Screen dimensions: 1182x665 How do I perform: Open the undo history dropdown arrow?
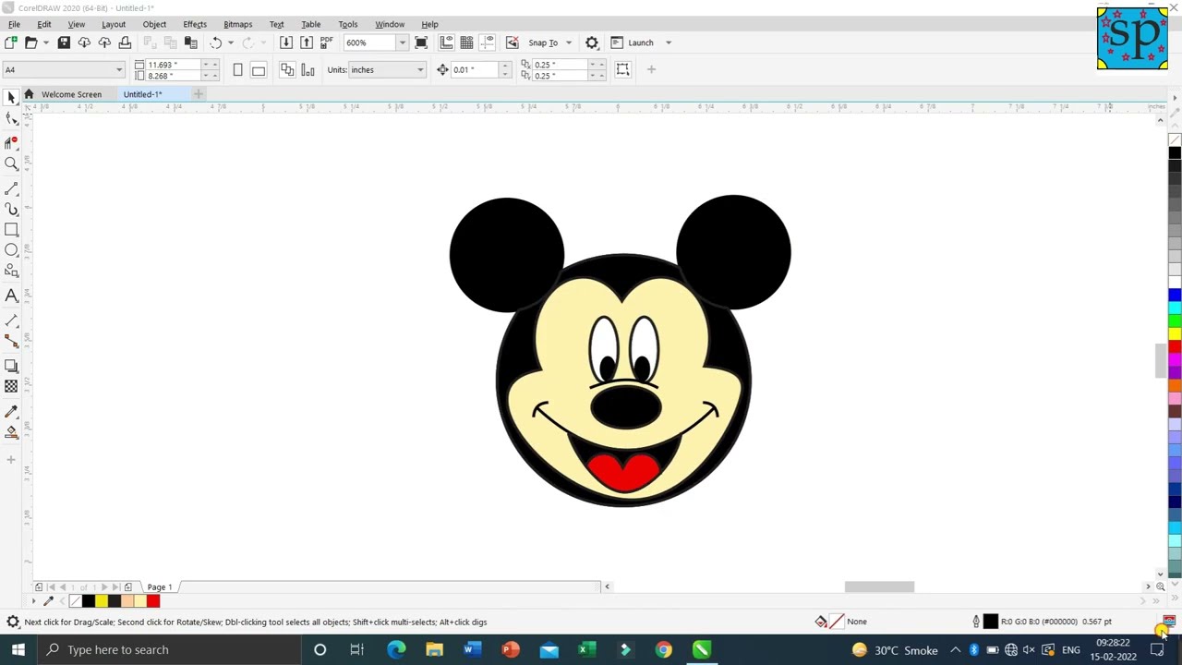(x=230, y=42)
